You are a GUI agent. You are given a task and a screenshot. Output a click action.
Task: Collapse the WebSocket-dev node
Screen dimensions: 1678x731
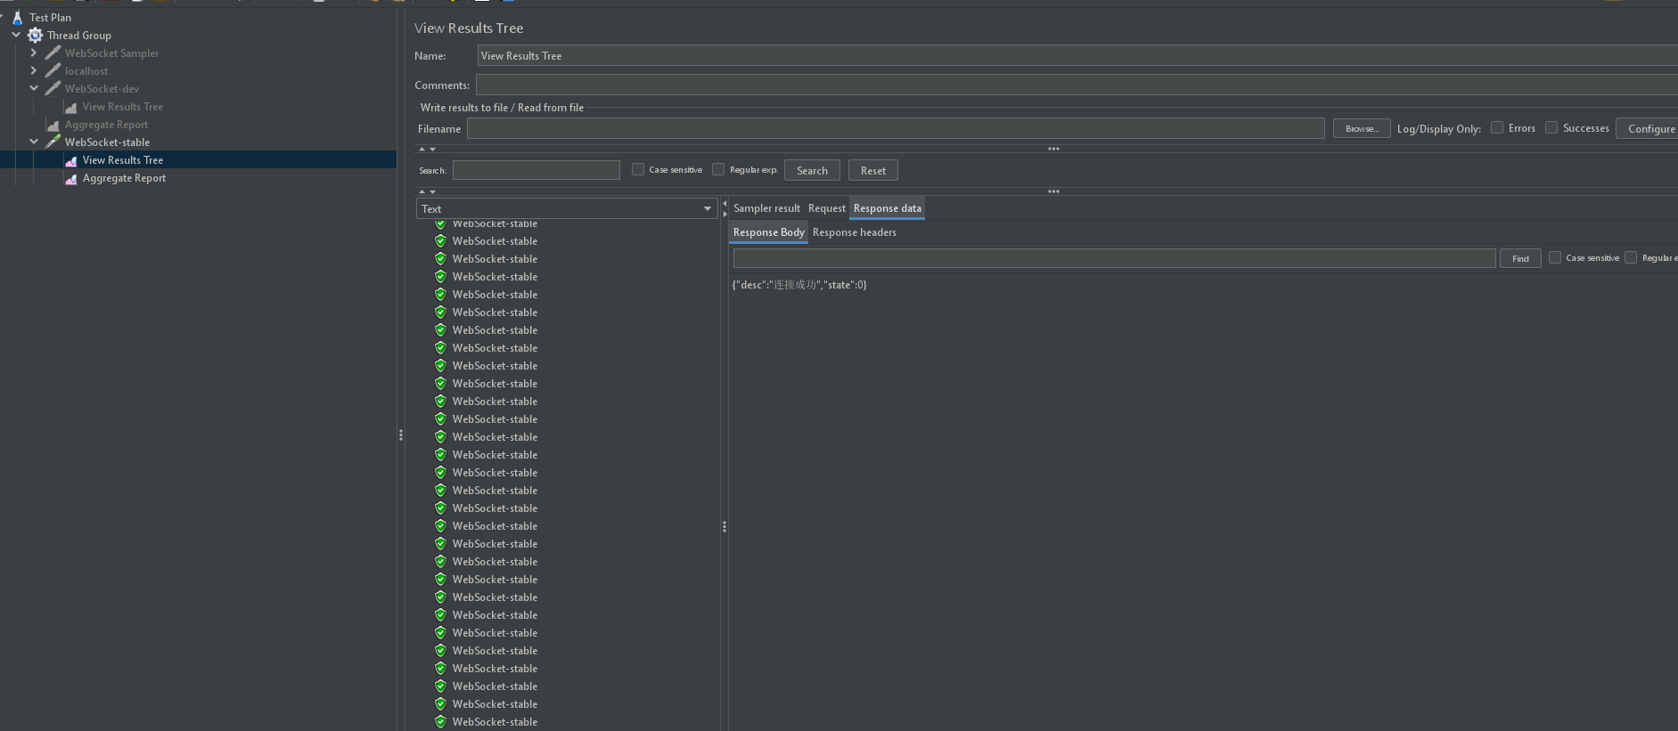(34, 88)
